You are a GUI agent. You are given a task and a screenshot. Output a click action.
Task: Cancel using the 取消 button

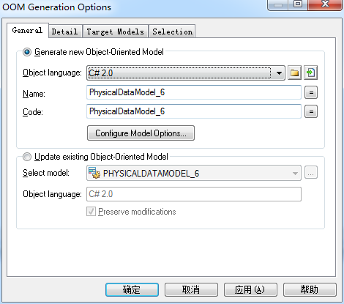(x=191, y=290)
